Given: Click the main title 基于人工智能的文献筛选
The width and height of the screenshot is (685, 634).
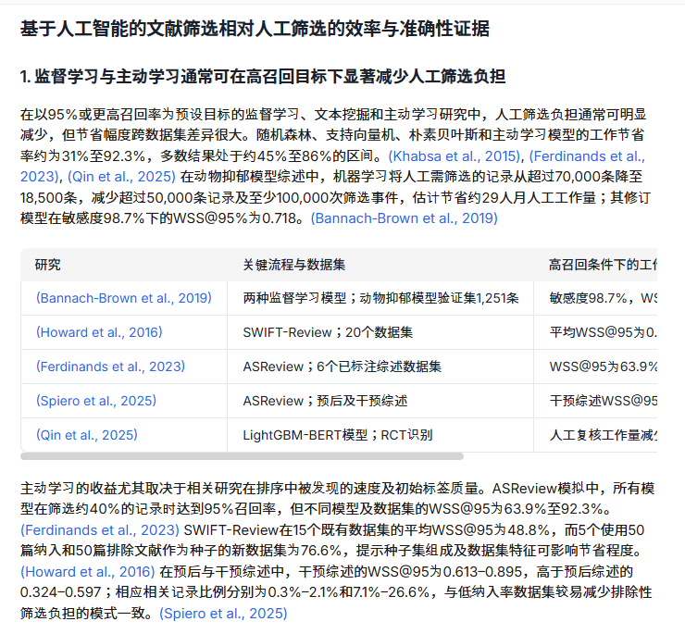Looking at the screenshot, I should coord(255,29).
